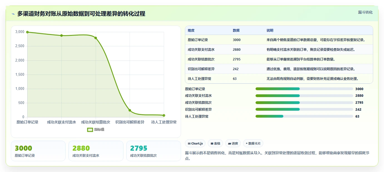Click the 待人工处理异常 progress bar
Viewport: 384px width, 172px height.
[x=304, y=116]
